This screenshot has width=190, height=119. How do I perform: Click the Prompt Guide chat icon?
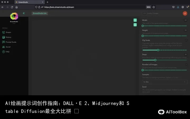pos(3,42)
